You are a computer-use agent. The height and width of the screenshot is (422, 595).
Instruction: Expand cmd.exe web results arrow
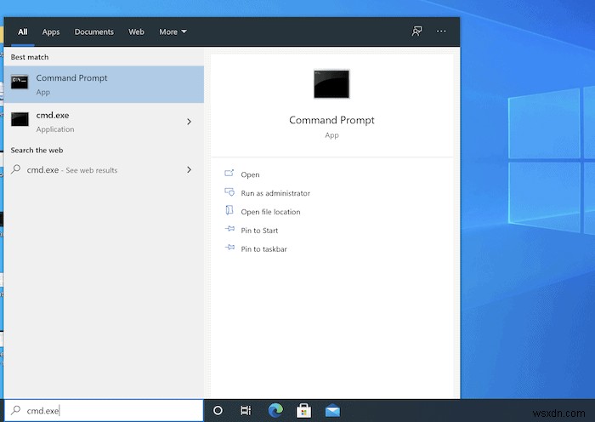coord(189,170)
